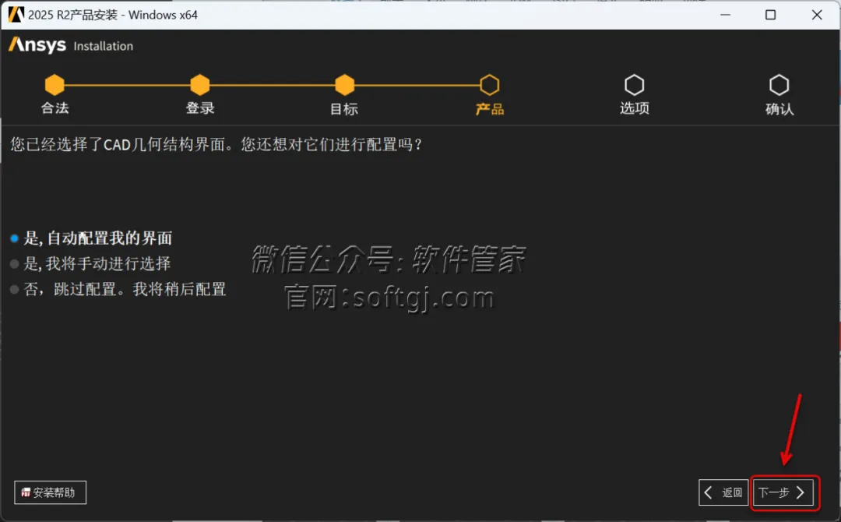The image size is (841, 522).
Task: Click the 下一步 button
Action: (x=783, y=492)
